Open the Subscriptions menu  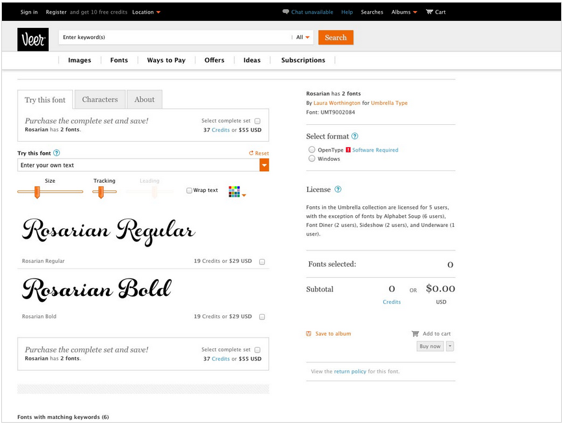303,60
